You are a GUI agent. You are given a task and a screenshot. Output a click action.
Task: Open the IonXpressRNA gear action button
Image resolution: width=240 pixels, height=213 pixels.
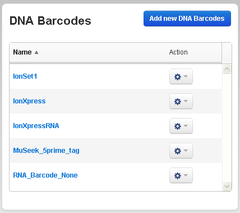tap(181, 126)
